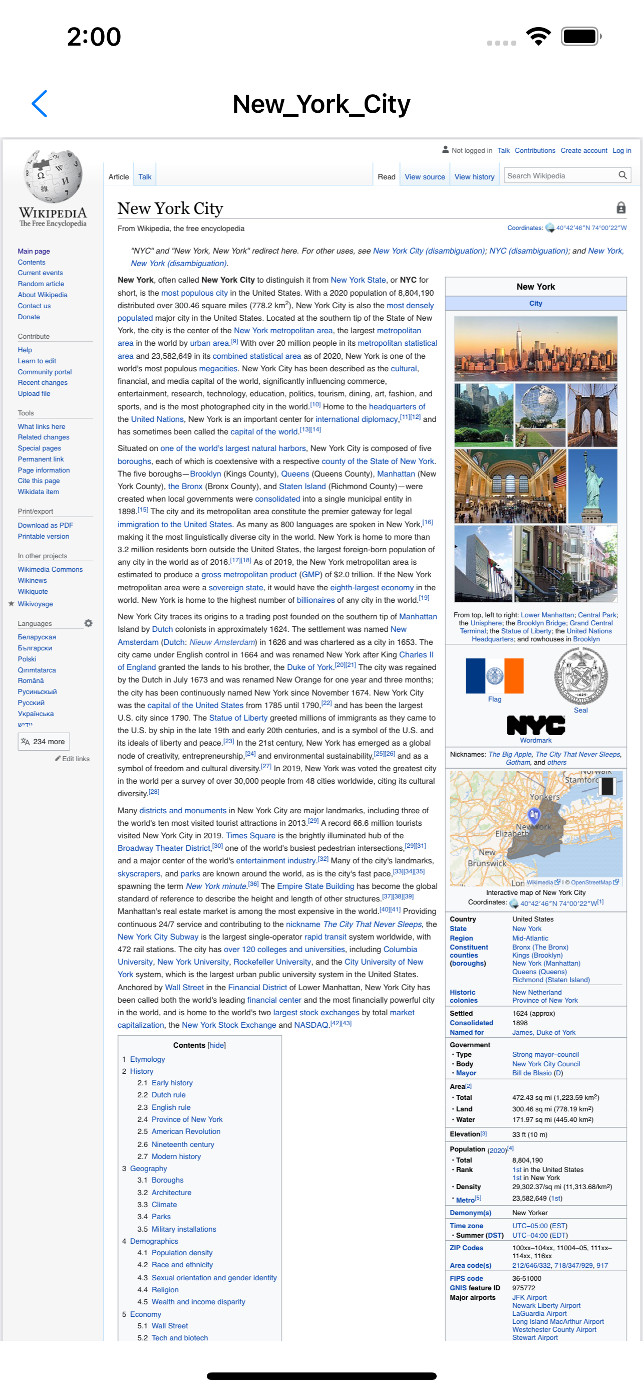Open the Statue of Liberty photo
643x1392 pixels.
[x=592, y=485]
